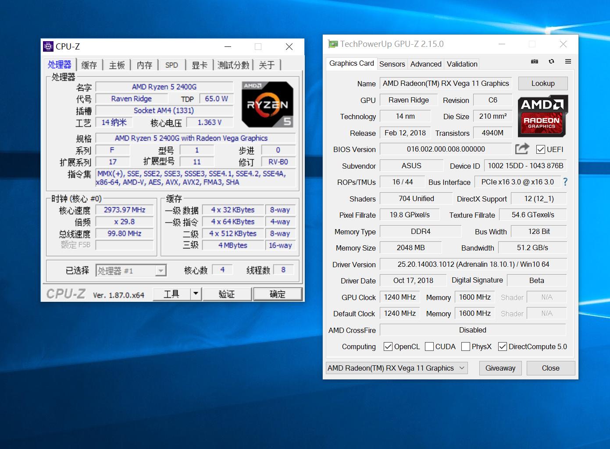This screenshot has height=449, width=610.
Task: Click the share icon beside BIOS Version
Action: tap(522, 149)
